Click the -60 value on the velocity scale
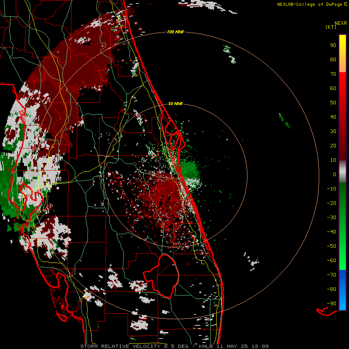The image size is (349, 349). click(x=332, y=261)
